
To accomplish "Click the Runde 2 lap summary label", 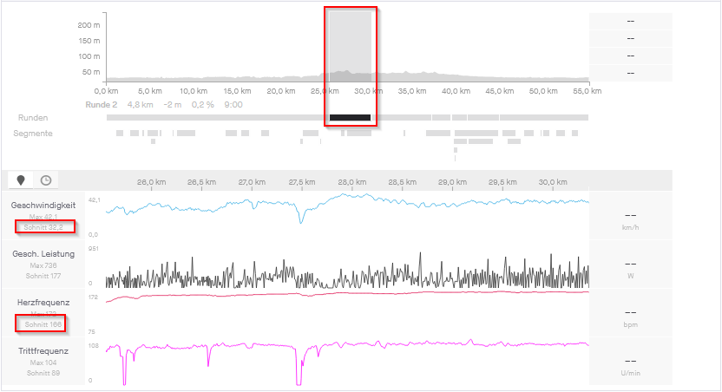I will point(102,104).
